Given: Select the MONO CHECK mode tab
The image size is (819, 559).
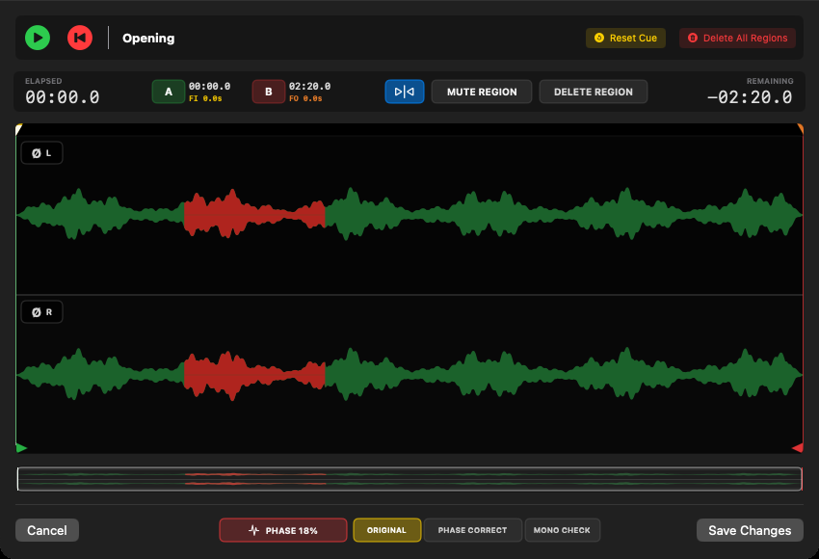Looking at the screenshot, I should tap(562, 530).
